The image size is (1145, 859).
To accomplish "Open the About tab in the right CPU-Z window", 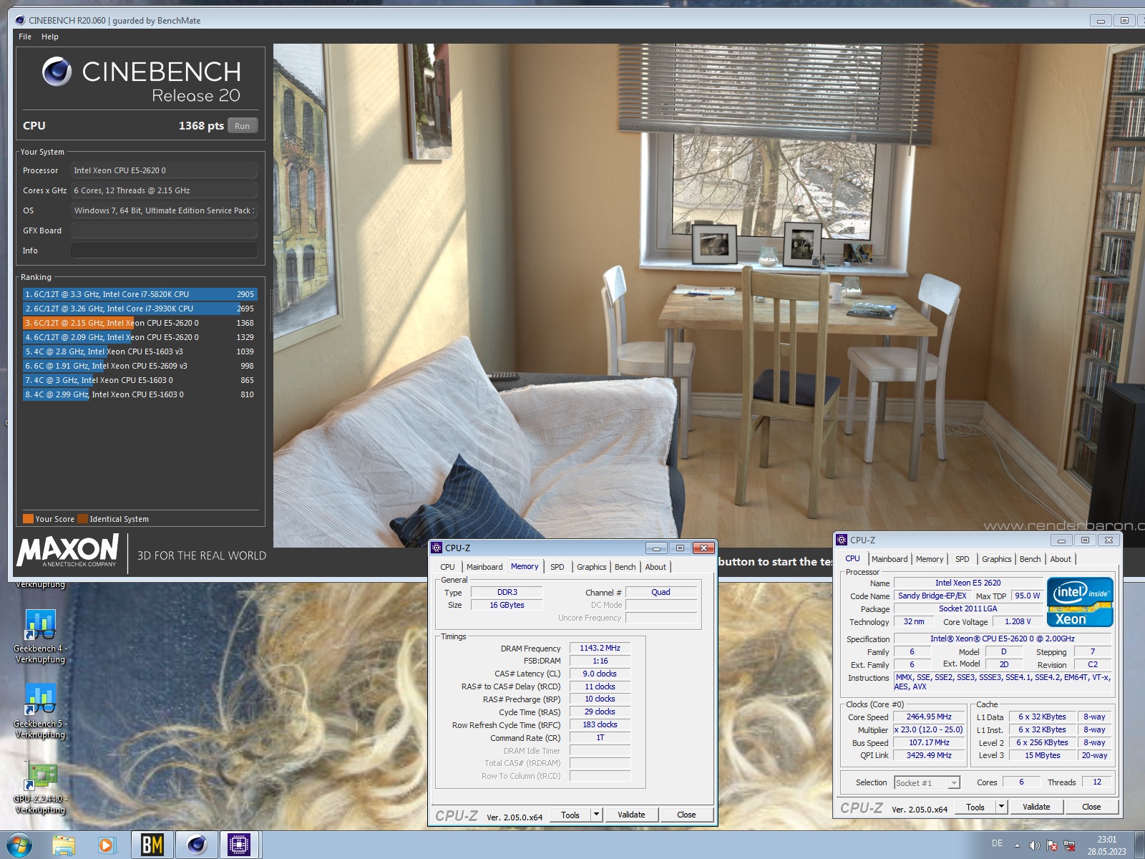I will 1061,559.
